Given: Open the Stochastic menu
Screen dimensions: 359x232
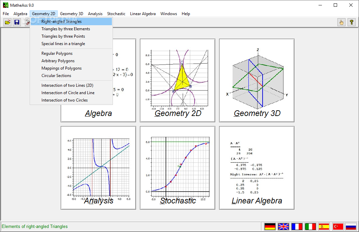Looking at the screenshot, I should pos(116,14).
